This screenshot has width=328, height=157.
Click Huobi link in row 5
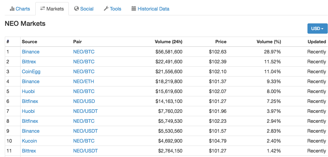(x=28, y=91)
